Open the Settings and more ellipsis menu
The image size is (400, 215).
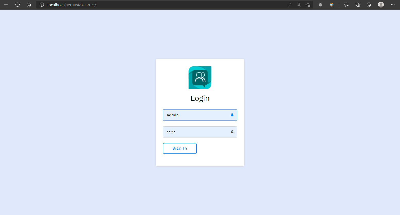393,5
